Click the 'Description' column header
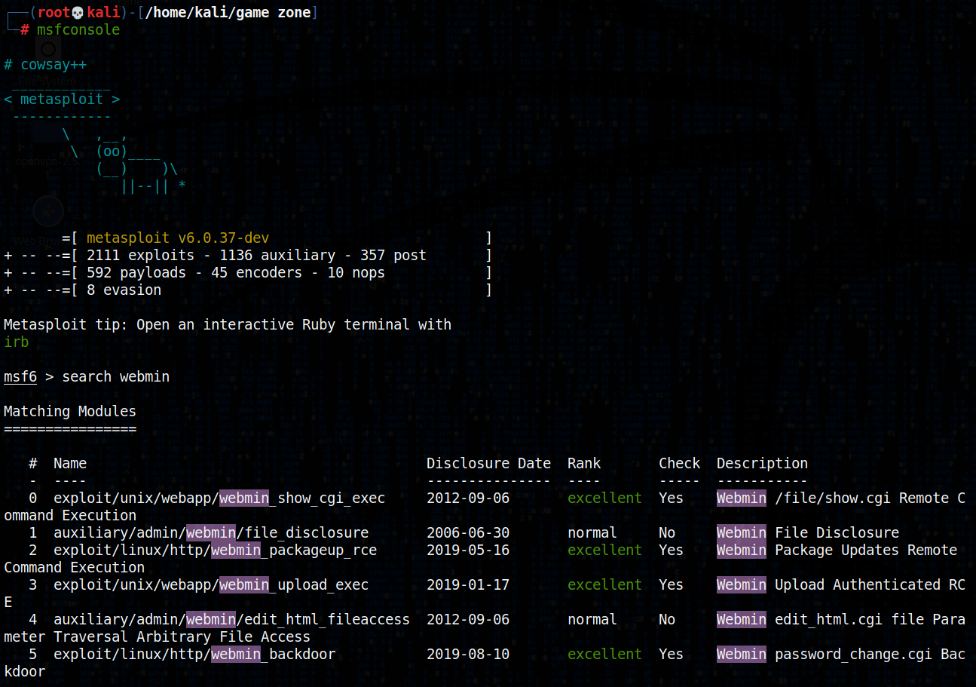This screenshot has height=687, width=976. point(762,464)
